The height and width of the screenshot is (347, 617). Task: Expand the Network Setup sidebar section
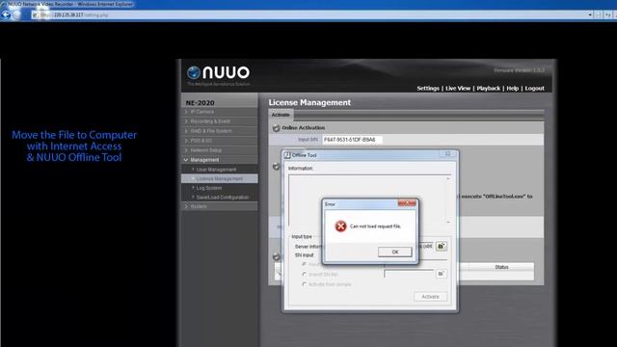pyautogui.click(x=219, y=150)
